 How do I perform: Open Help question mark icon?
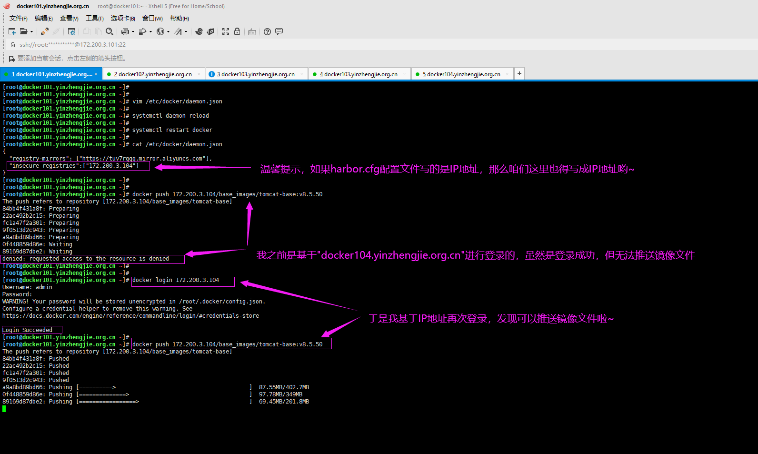click(268, 31)
